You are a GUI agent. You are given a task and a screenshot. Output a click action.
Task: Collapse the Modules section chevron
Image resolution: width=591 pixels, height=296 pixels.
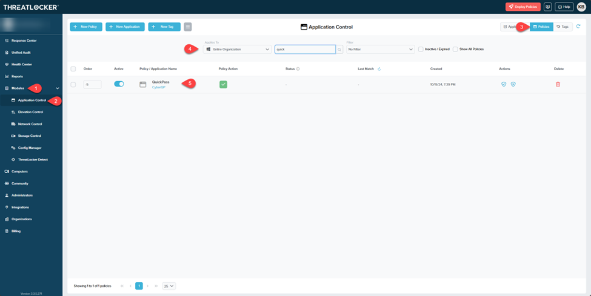[58, 88]
